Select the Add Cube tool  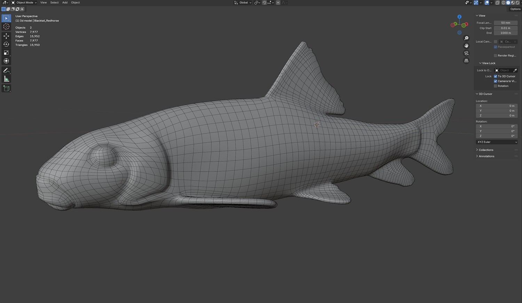6,88
